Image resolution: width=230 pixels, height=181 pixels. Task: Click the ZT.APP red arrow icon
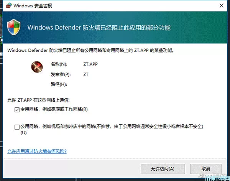37,67
